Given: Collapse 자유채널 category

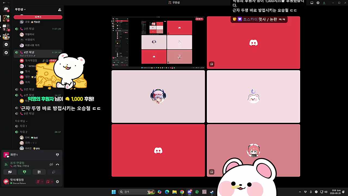Looking at the screenshot, I should pos(21,121).
